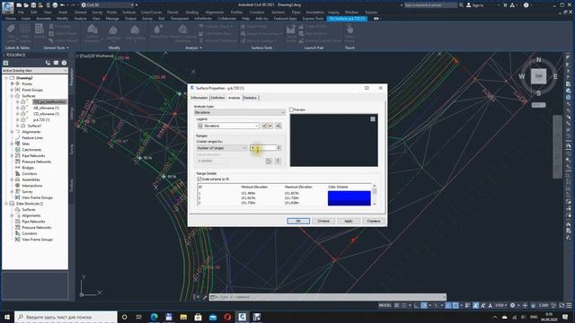Click the Windows search box on taskbar
Image resolution: width=575 pixels, height=323 pixels.
66,317
